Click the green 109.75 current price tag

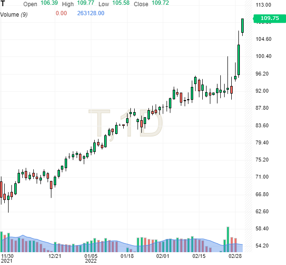(x=269, y=19)
